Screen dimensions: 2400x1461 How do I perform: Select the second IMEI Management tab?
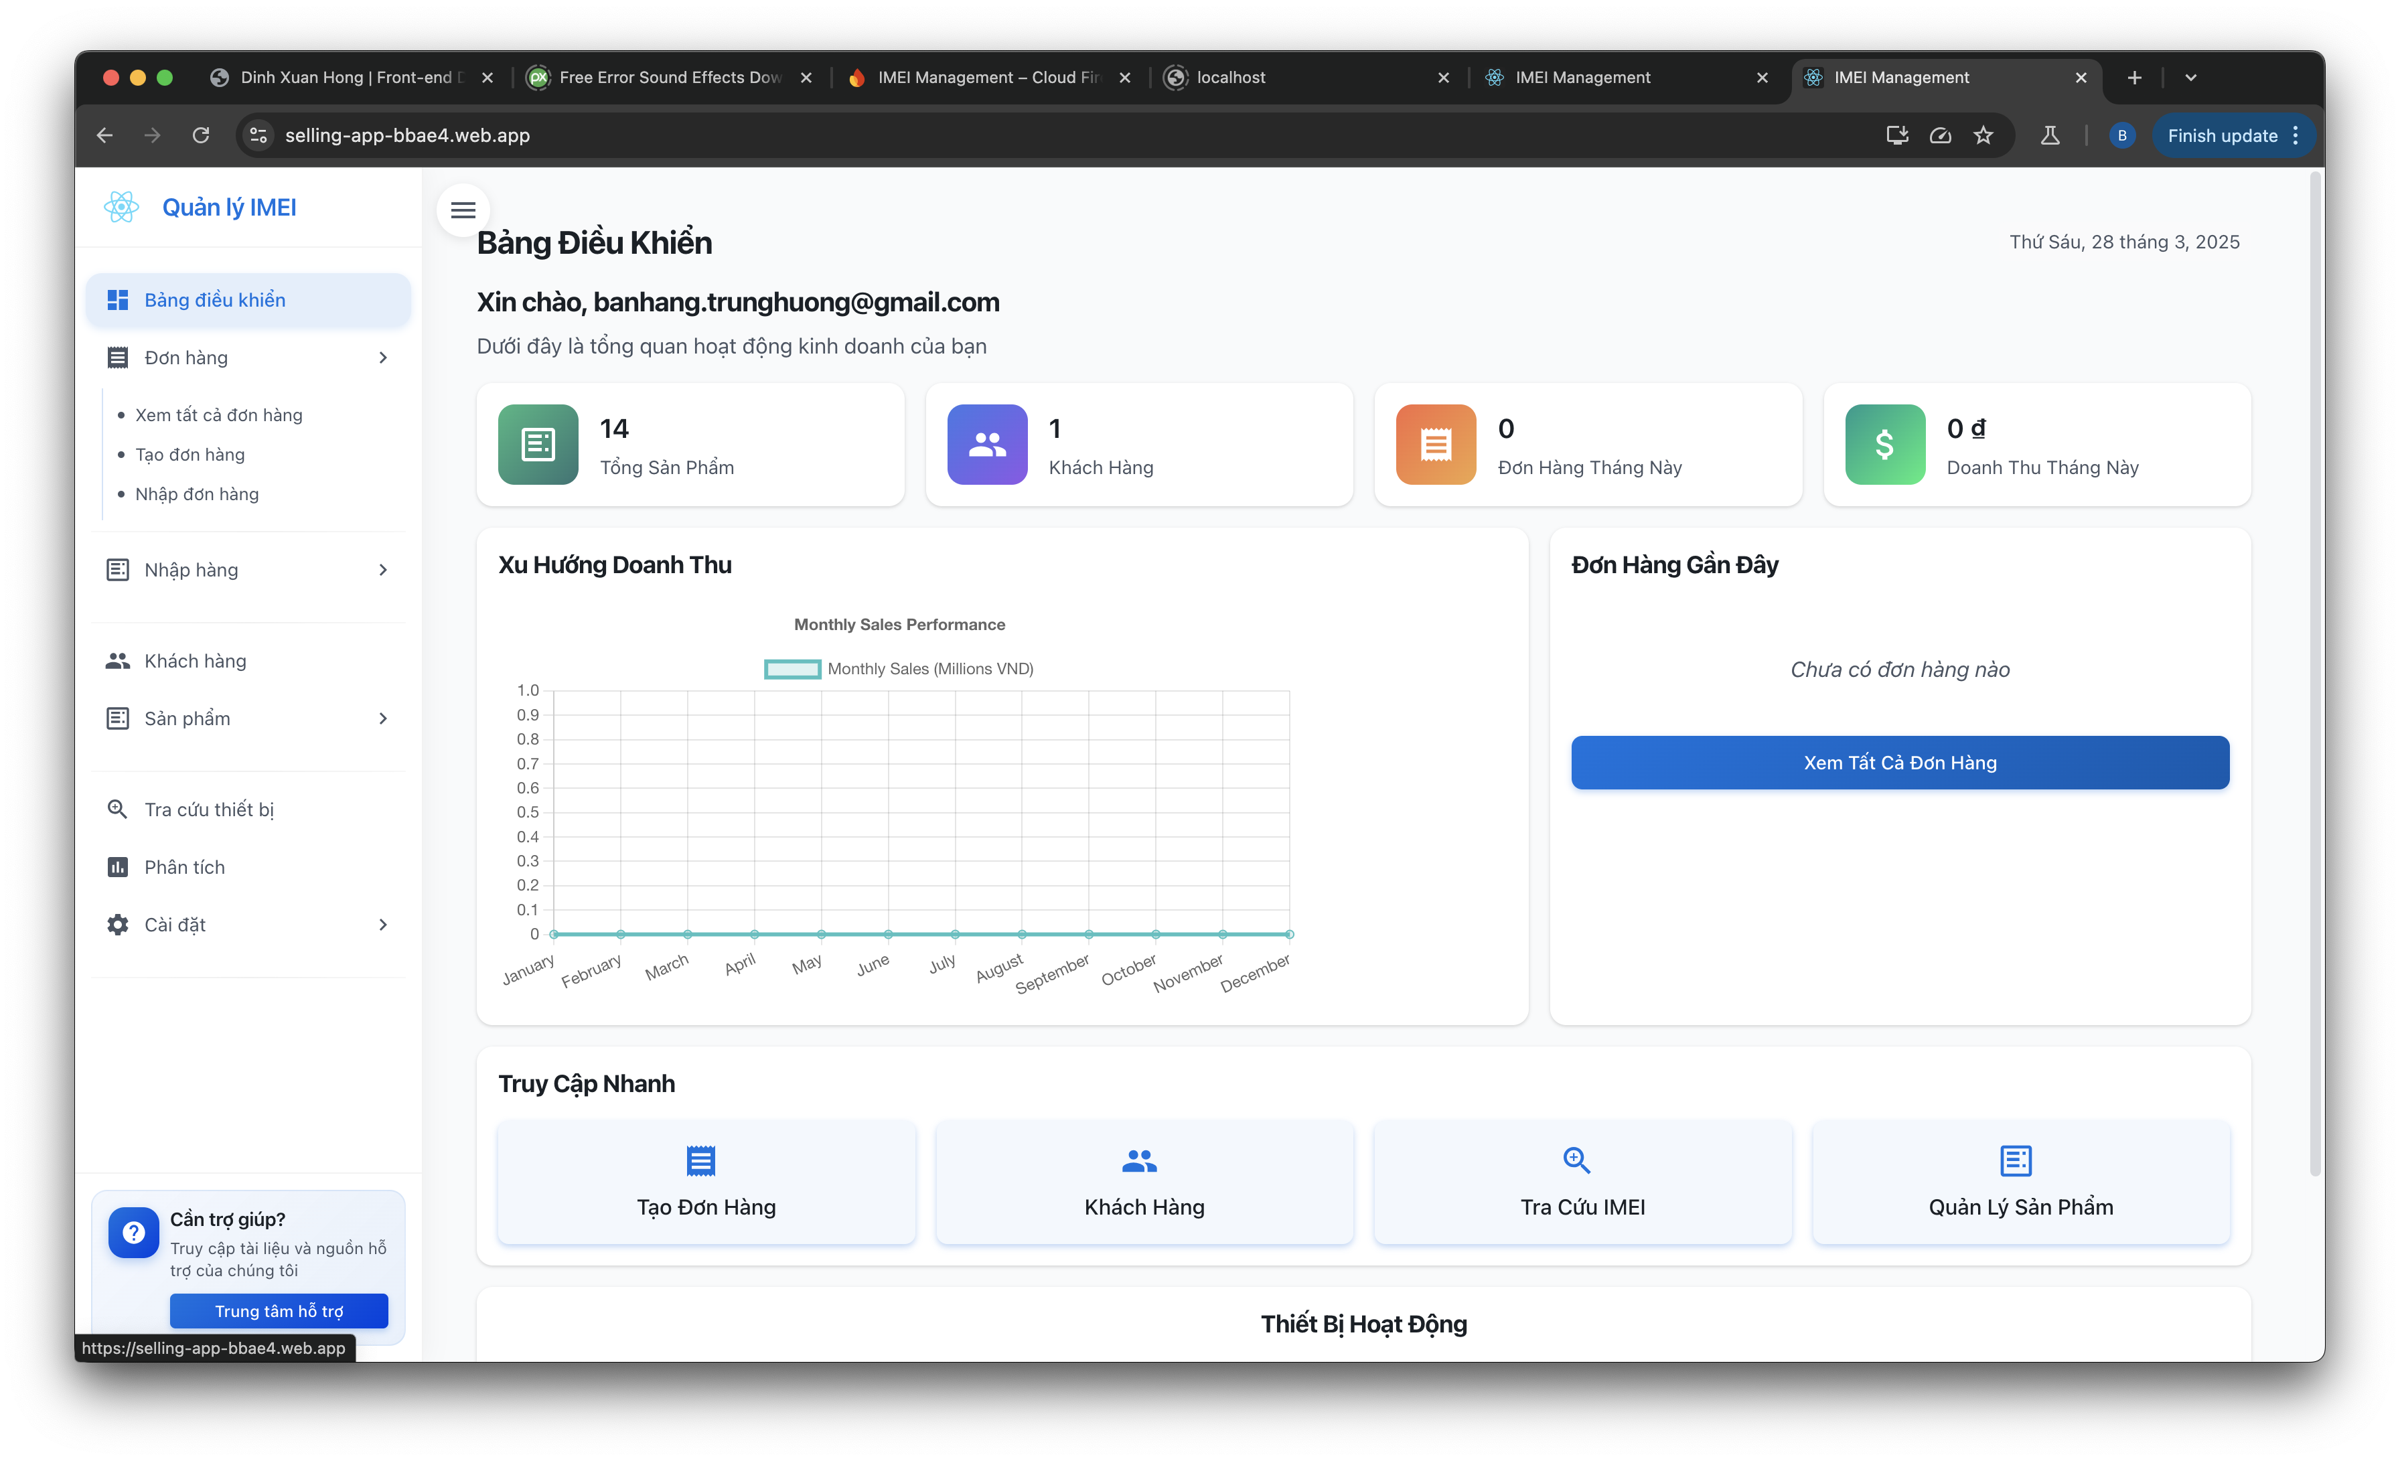pos(1899,77)
